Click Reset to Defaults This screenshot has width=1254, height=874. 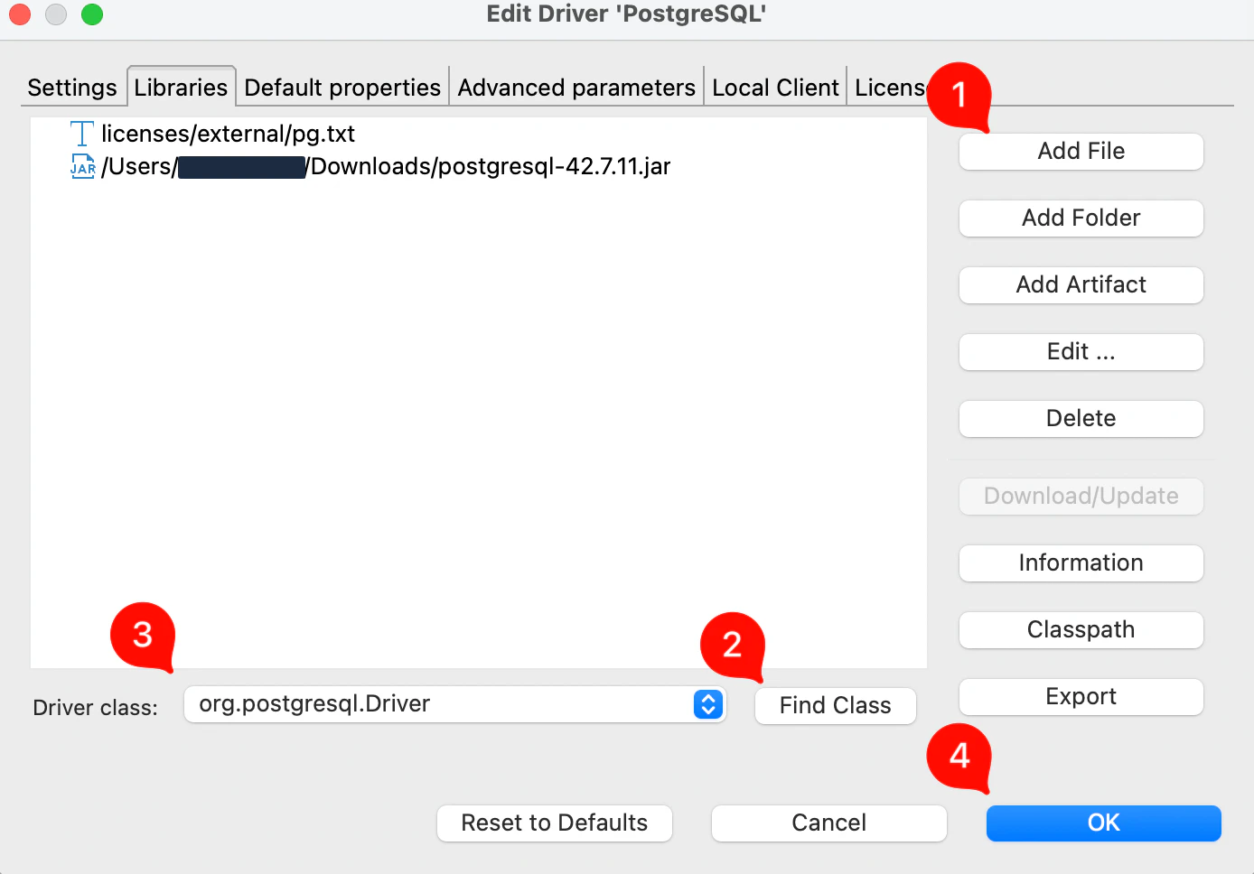[x=555, y=823]
